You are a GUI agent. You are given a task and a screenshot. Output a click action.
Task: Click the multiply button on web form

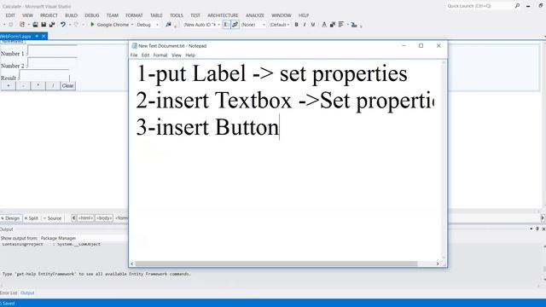coord(38,85)
